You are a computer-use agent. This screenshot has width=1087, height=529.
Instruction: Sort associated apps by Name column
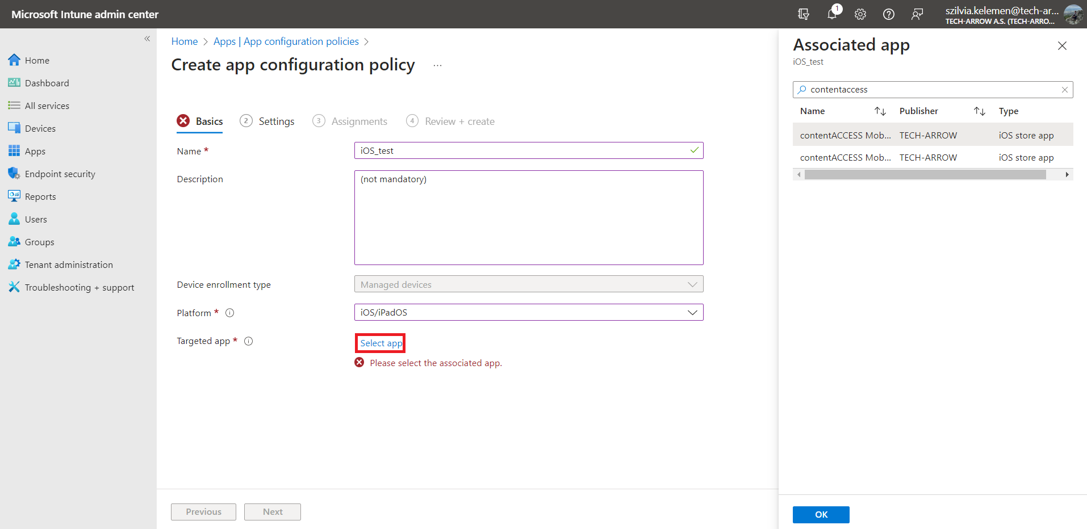coord(880,111)
